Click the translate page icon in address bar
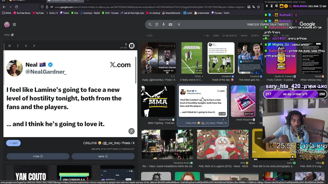Screen dimensions: 328x184 click(253, 7)
